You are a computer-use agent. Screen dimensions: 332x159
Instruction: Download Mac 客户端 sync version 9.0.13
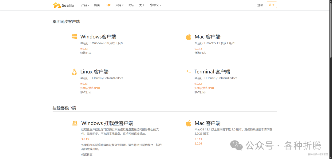click(198, 49)
